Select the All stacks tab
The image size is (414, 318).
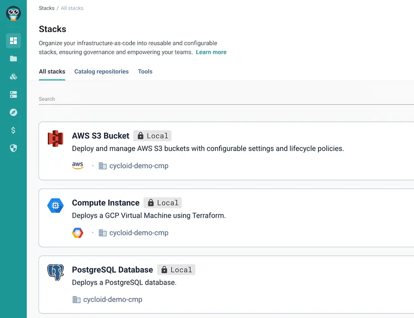pos(52,72)
